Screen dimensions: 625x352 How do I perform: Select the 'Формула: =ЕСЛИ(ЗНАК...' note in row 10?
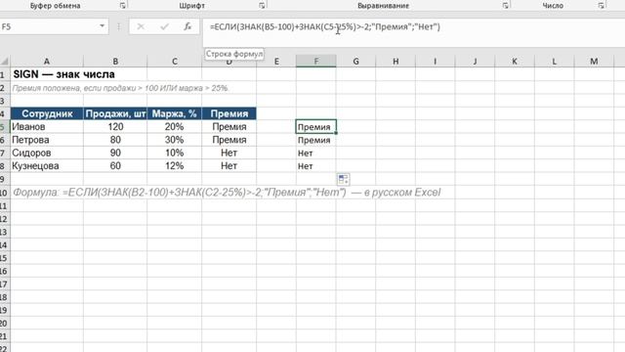pos(227,193)
